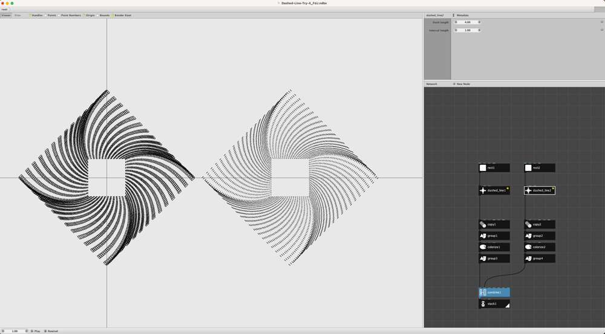
Task: Click the frame number field
Action: click(x=15, y=331)
